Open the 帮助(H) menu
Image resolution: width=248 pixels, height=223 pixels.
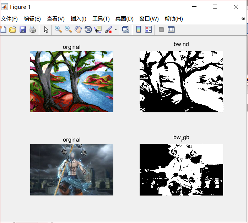click(174, 19)
